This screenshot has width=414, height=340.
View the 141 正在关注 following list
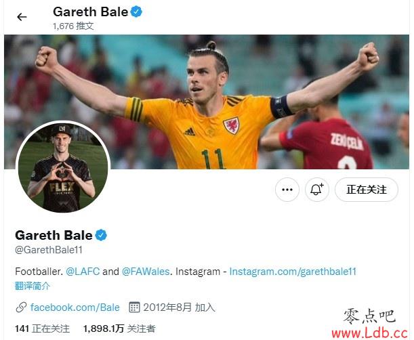pyautogui.click(x=42, y=328)
